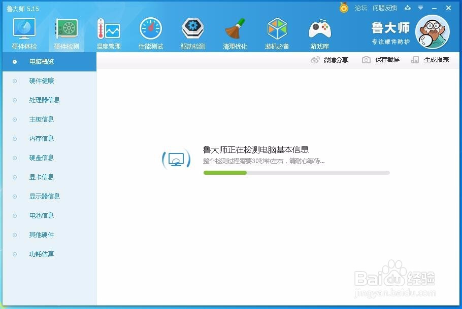Select 其他硬件 sidebar item
Viewport: 462px width, 309px height.
coord(49,235)
